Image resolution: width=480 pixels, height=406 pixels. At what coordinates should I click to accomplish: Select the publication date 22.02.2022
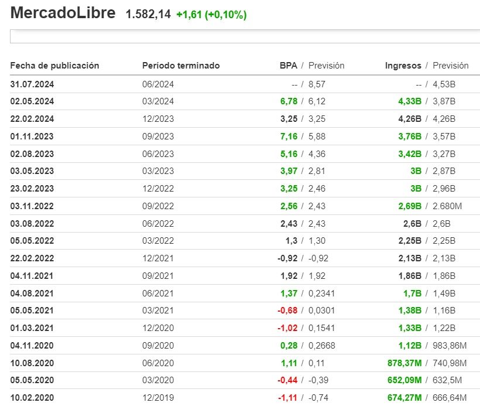(32, 258)
